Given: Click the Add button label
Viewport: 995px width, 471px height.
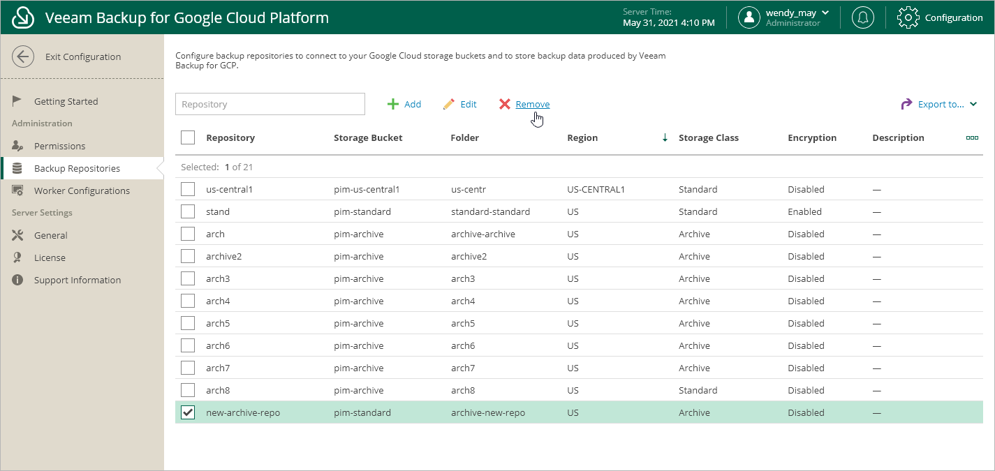Looking at the screenshot, I should pos(413,104).
